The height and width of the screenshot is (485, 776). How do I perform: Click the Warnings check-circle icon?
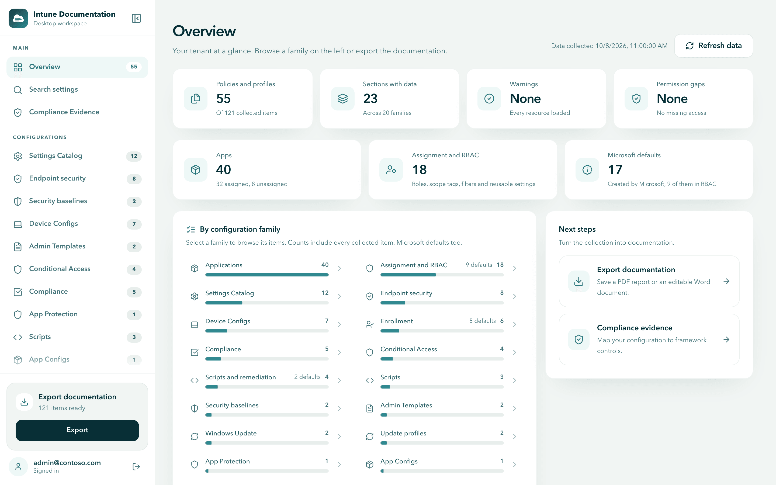[x=489, y=98]
